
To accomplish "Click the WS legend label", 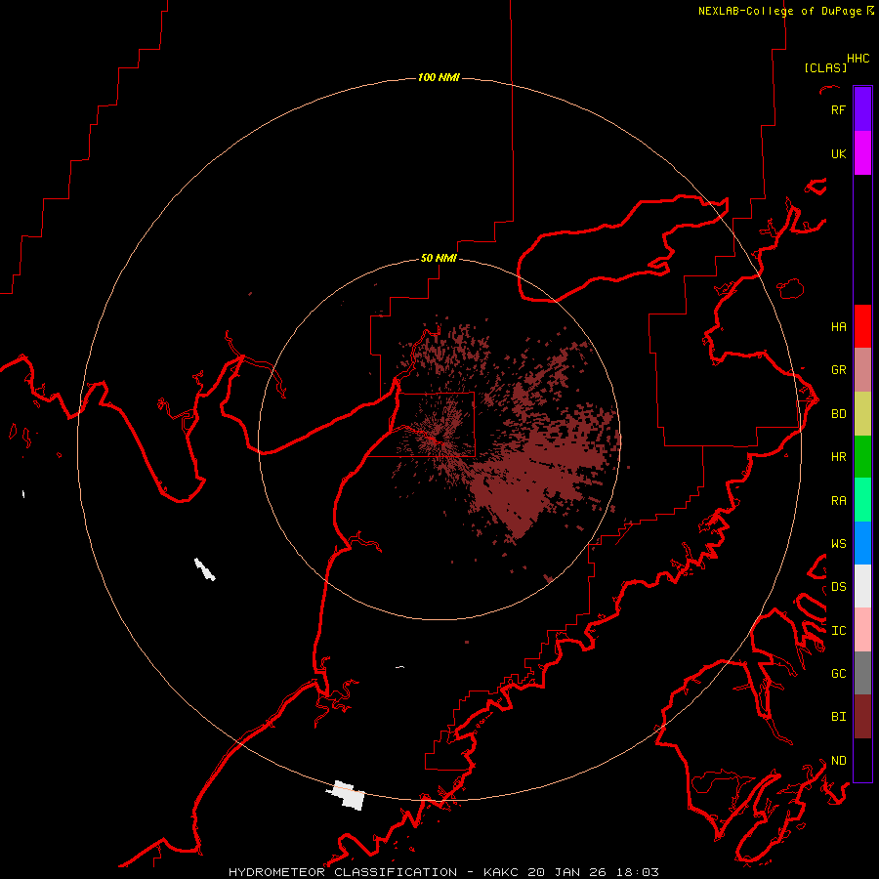I will [838, 543].
